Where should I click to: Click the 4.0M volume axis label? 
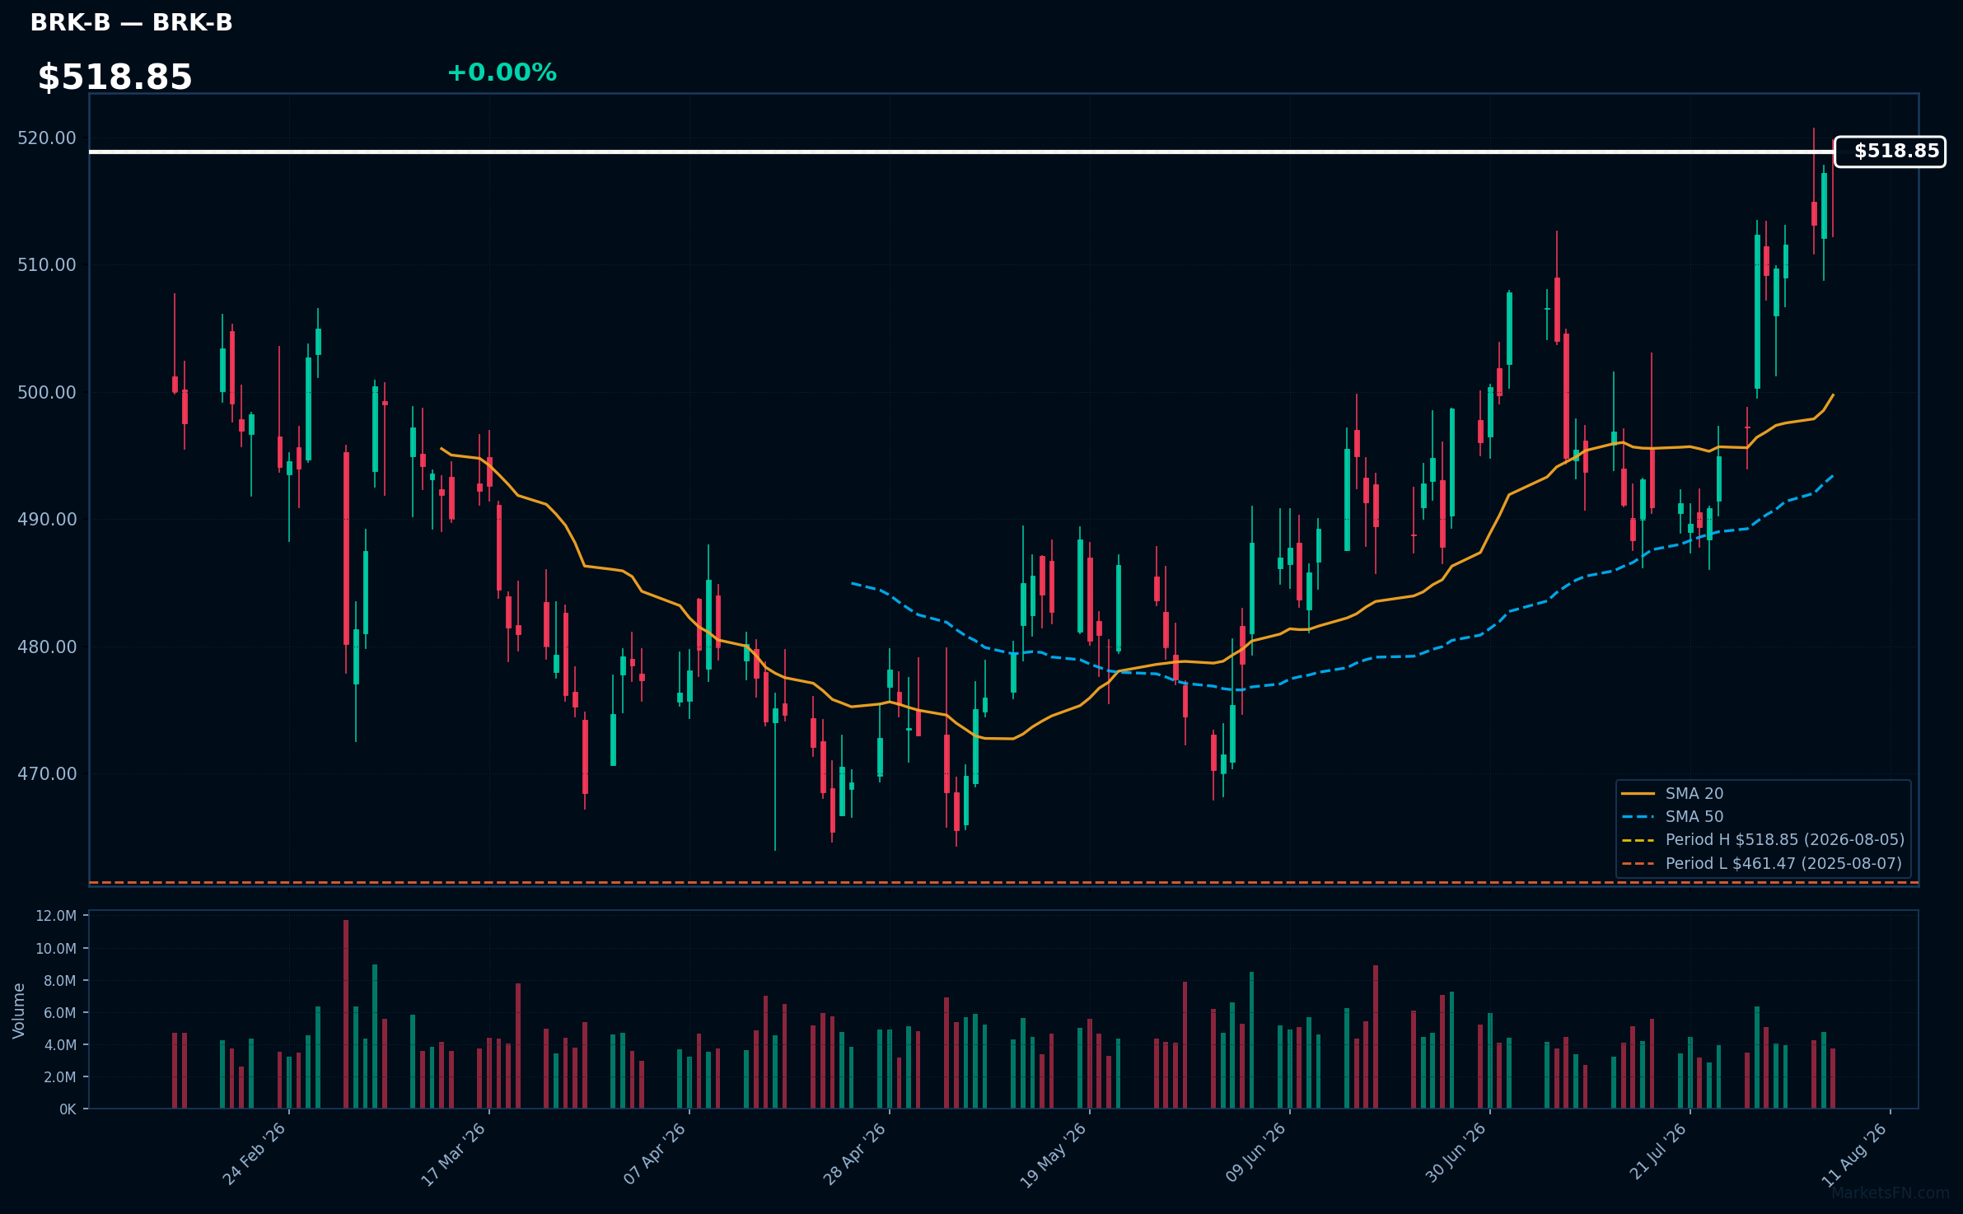tap(60, 1045)
